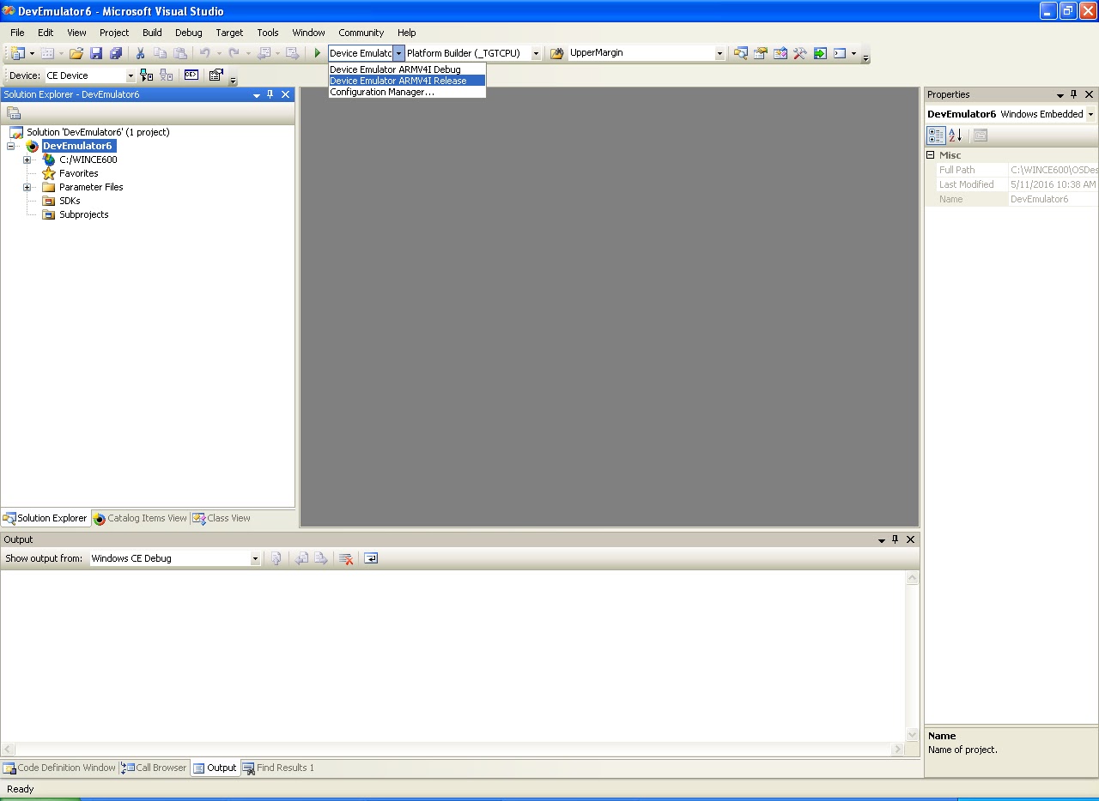Switch to the Call Browser tab
The width and height of the screenshot is (1099, 801).
tap(154, 768)
